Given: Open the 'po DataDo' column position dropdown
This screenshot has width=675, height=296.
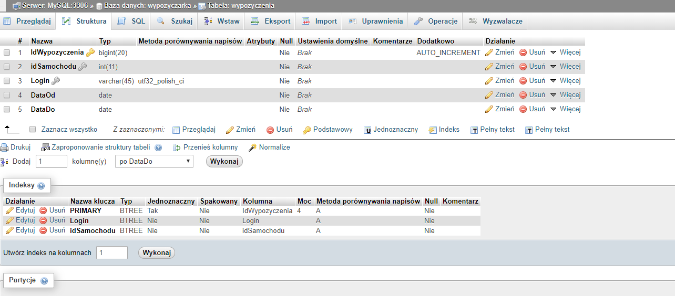Looking at the screenshot, I should [154, 161].
